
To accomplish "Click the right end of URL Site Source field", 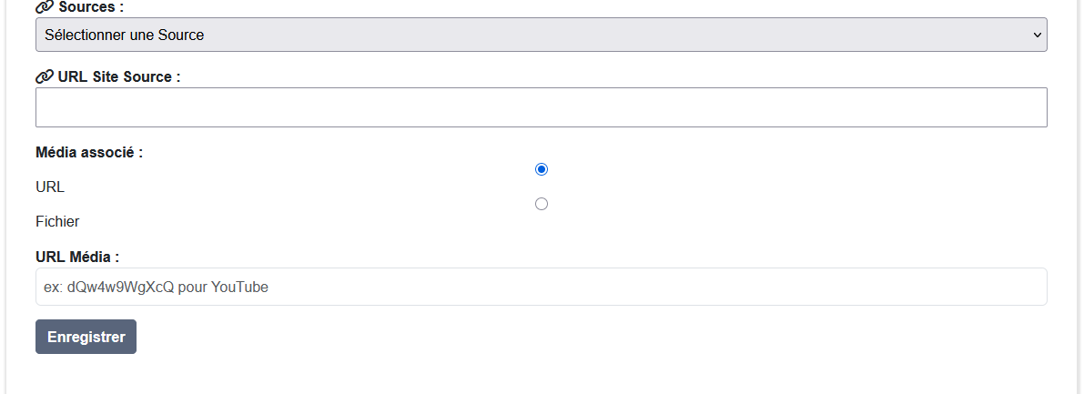I will [x=1028, y=107].
